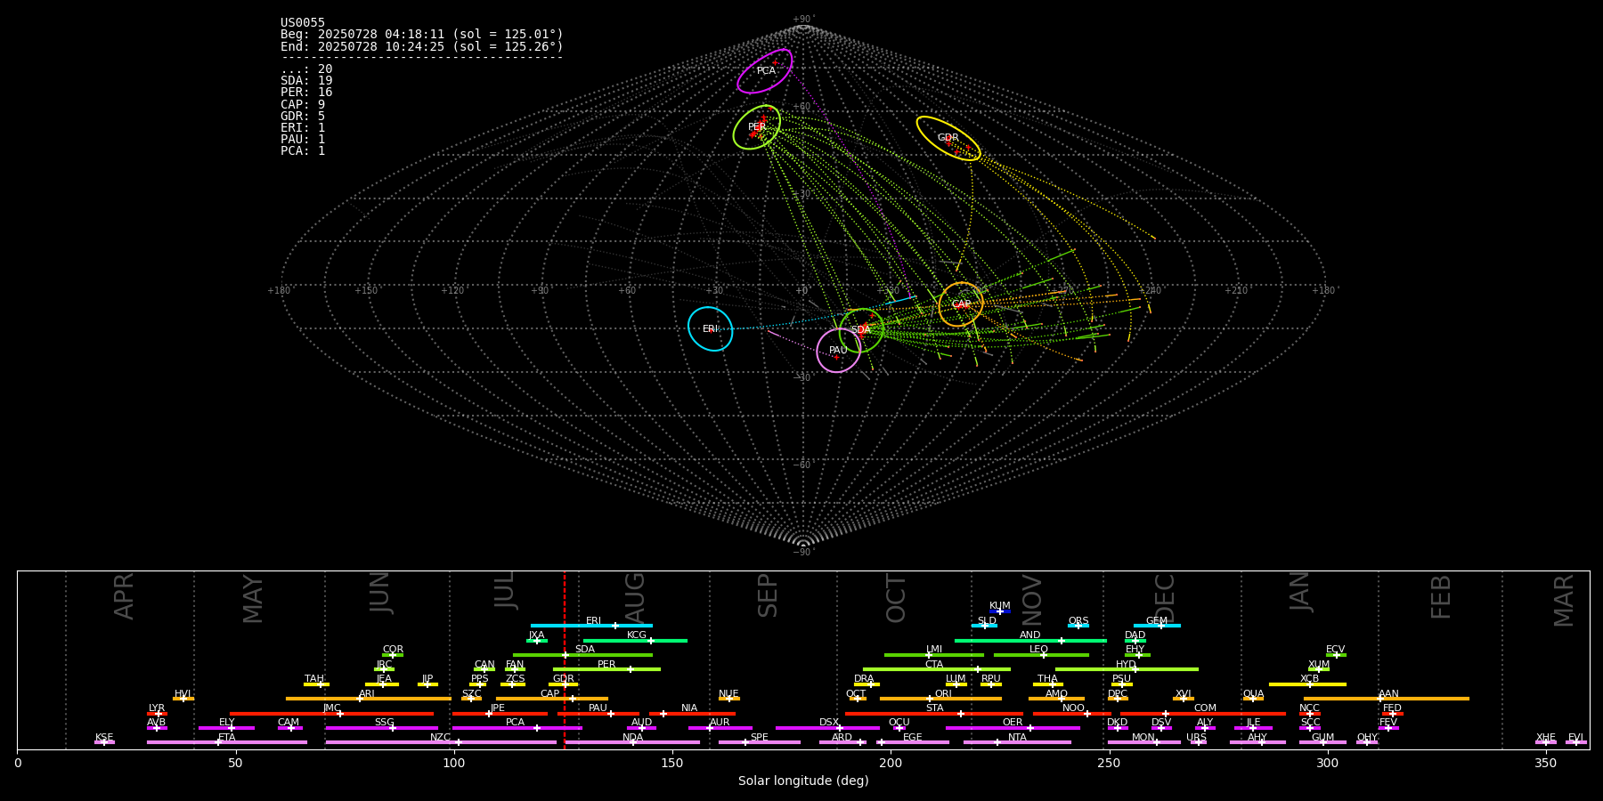Image resolution: width=1603 pixels, height=801 pixels.
Task: Click the ORI shower bar in timeline
Action: pyautogui.click(x=940, y=699)
